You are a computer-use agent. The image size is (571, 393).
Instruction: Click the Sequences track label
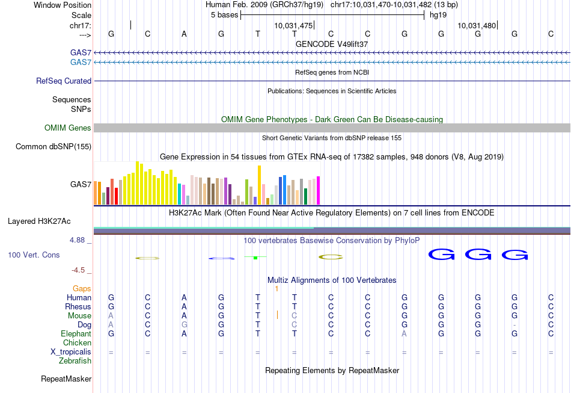coord(72,99)
